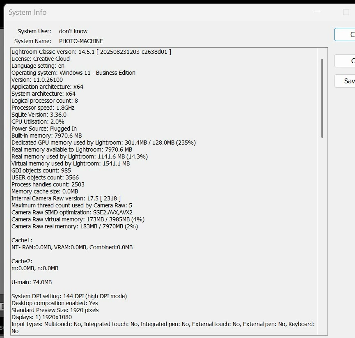Click the 'SqLite Version: 3.36.0' line
Viewport: 355px width, 338px height.
(x=39, y=115)
